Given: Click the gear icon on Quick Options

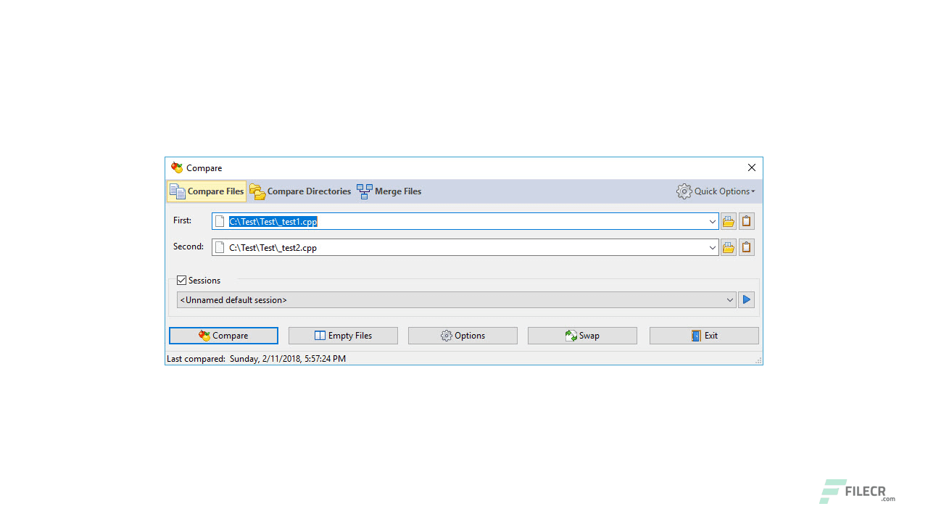Looking at the screenshot, I should coord(684,191).
